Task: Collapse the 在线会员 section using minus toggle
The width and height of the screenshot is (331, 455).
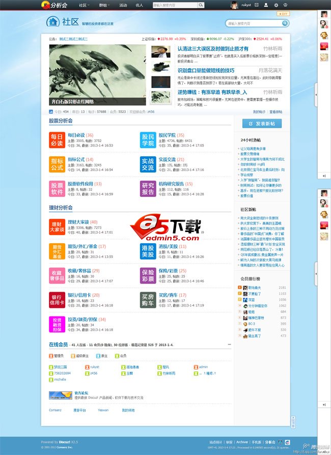Action: (x=229, y=345)
